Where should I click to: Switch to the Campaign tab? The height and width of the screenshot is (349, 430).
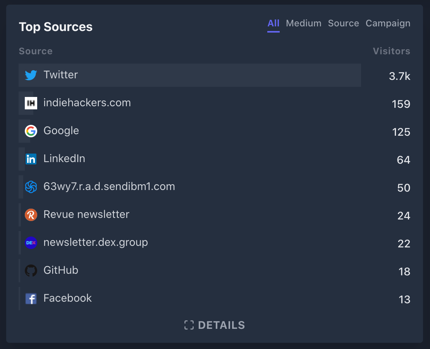pos(388,23)
